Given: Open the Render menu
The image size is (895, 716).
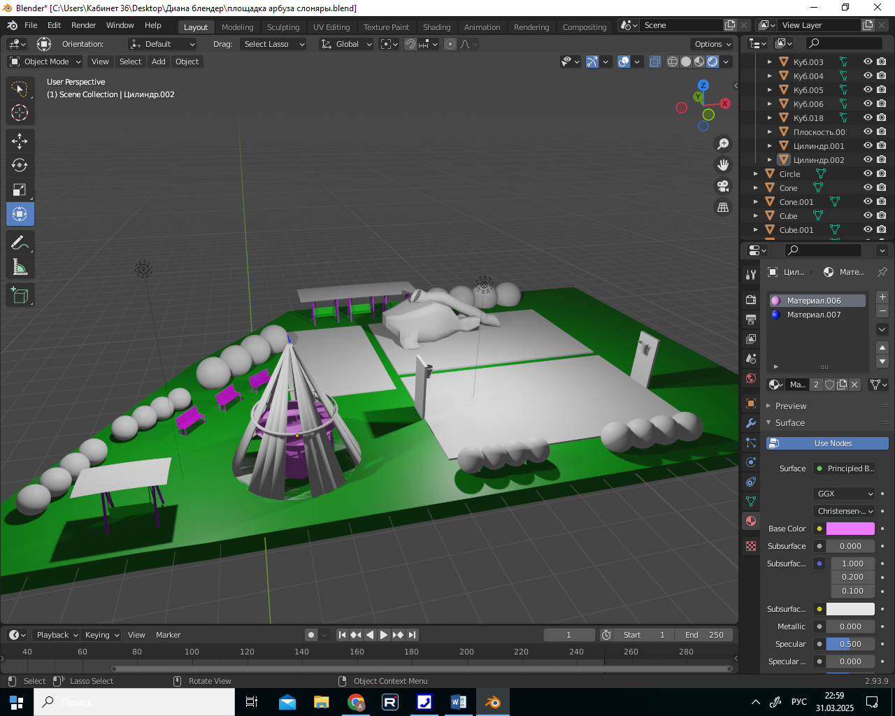Looking at the screenshot, I should (x=83, y=25).
